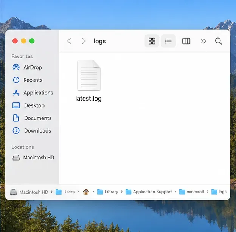The image size is (236, 232).
Task: Click the minecraft folder icon in path bar
Action: click(x=182, y=192)
